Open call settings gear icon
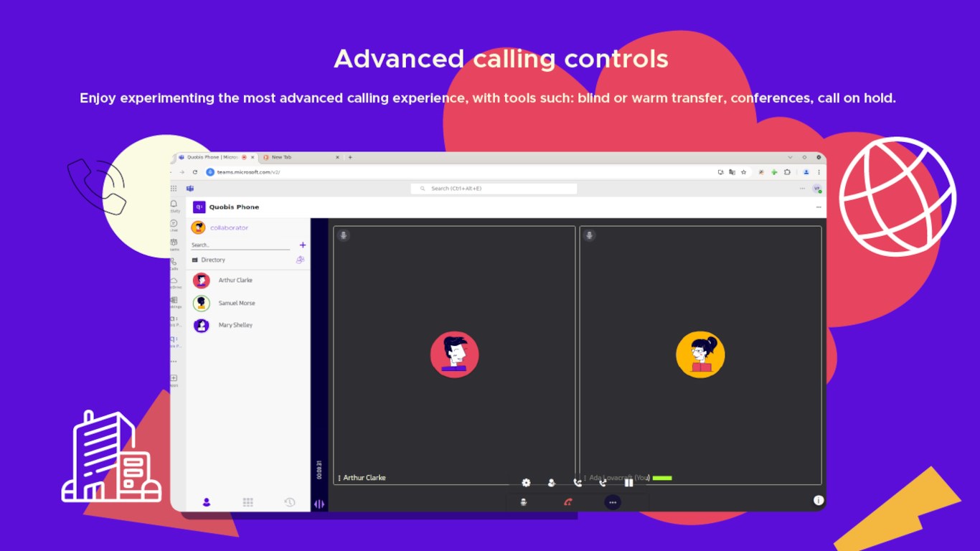 pyautogui.click(x=526, y=483)
